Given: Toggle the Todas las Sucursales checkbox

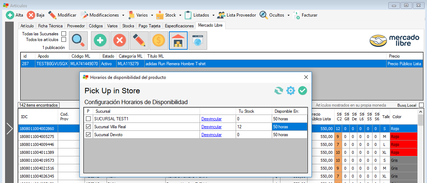Looking at the screenshot, I should pyautogui.click(x=64, y=34).
